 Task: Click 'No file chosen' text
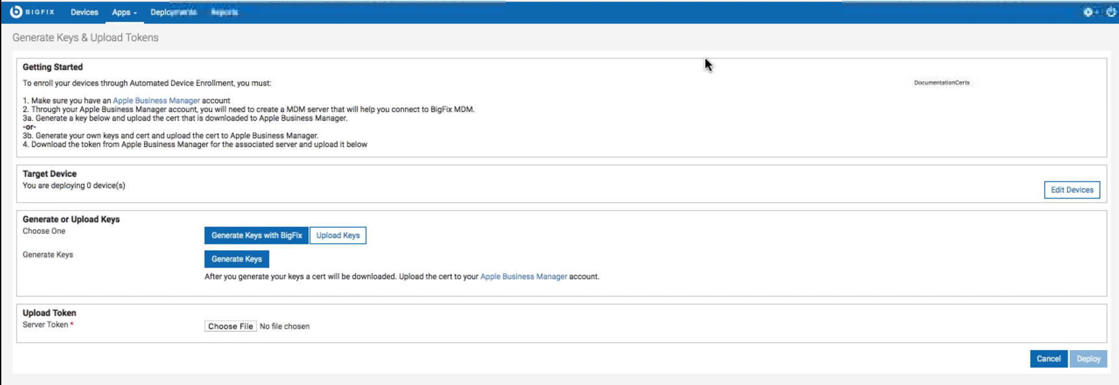(284, 326)
